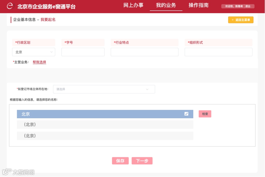This screenshot has height=177, width=265.
Task: Open the 拟登记市场主体所在地 dropdown
Action: (104, 89)
